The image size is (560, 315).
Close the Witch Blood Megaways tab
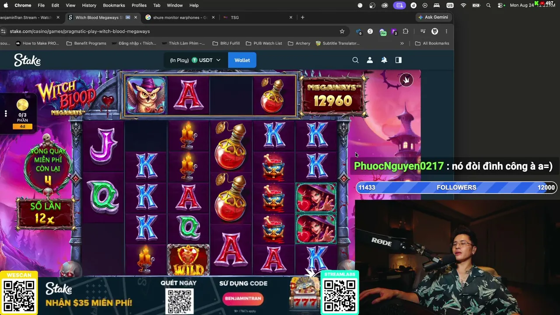[x=136, y=17]
